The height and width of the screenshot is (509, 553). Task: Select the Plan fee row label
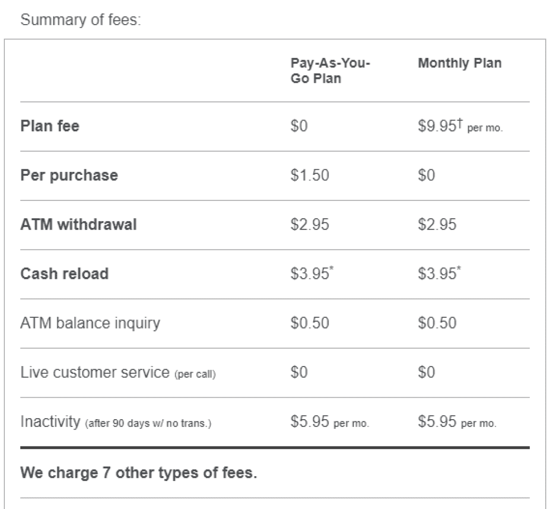tap(50, 126)
